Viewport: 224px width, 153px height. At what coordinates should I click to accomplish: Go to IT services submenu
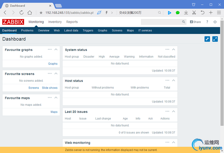tap(145, 31)
